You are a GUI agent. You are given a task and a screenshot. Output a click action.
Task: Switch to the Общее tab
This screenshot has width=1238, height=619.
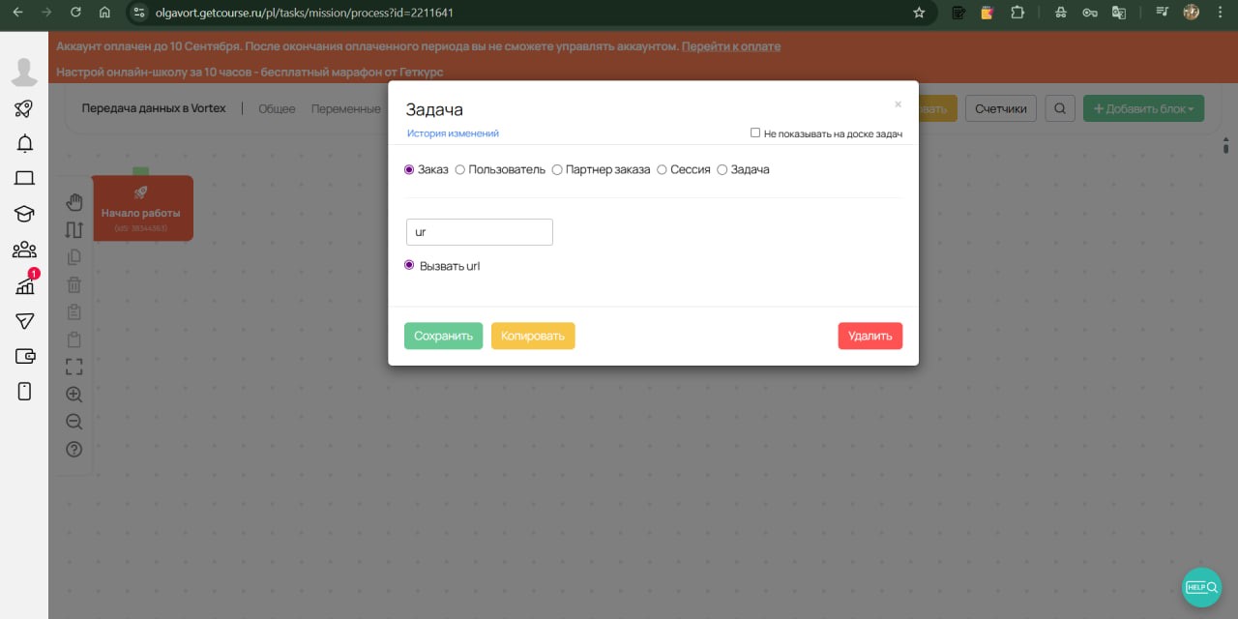point(277,109)
